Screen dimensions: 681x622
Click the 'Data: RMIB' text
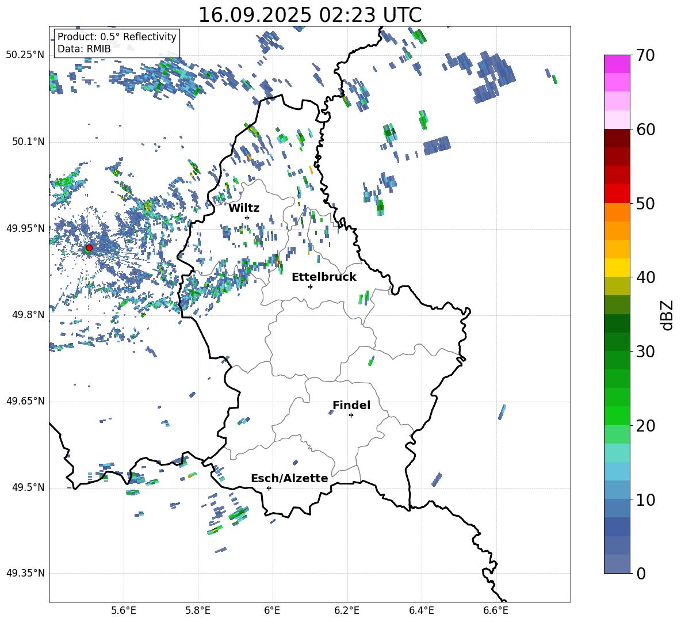point(84,49)
